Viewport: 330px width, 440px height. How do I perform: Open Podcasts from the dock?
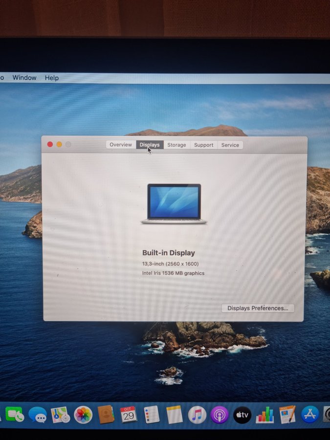pos(220,415)
